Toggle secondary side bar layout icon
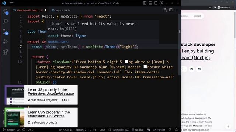Screen dimensions: 236x132 (x=156, y=3)
